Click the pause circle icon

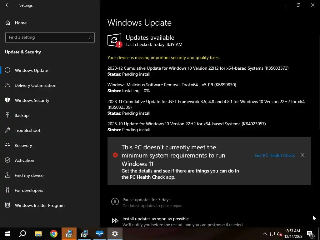[115, 202]
